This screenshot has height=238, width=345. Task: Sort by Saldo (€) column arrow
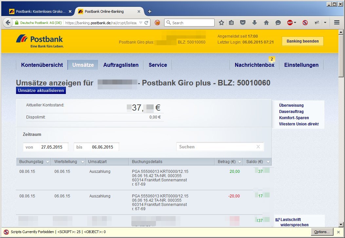coord(268,162)
